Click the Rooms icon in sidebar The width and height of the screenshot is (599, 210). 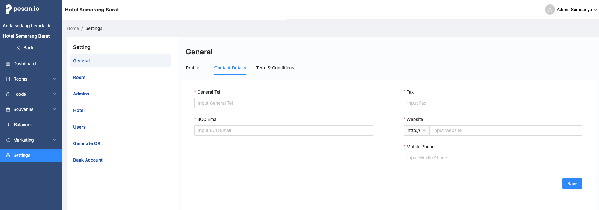8,79
